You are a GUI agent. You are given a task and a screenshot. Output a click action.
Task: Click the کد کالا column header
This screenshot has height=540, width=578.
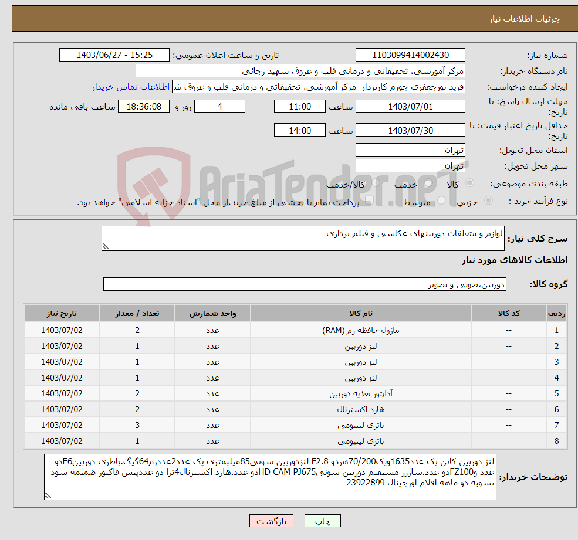(x=509, y=314)
